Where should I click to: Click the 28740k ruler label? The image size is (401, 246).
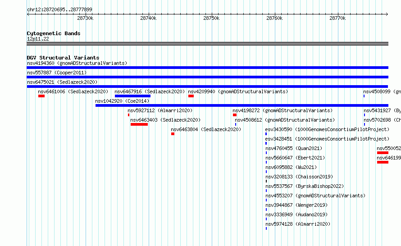tap(148, 18)
